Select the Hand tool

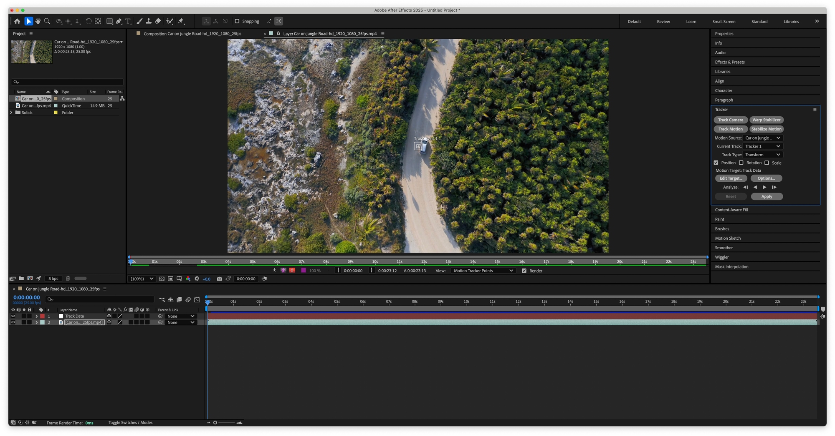coord(38,21)
